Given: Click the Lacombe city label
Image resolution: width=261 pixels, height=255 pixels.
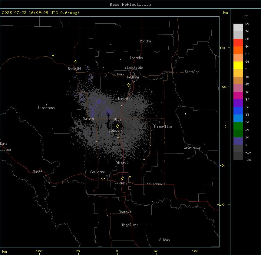Looking at the screenshot, I should click(x=136, y=58).
